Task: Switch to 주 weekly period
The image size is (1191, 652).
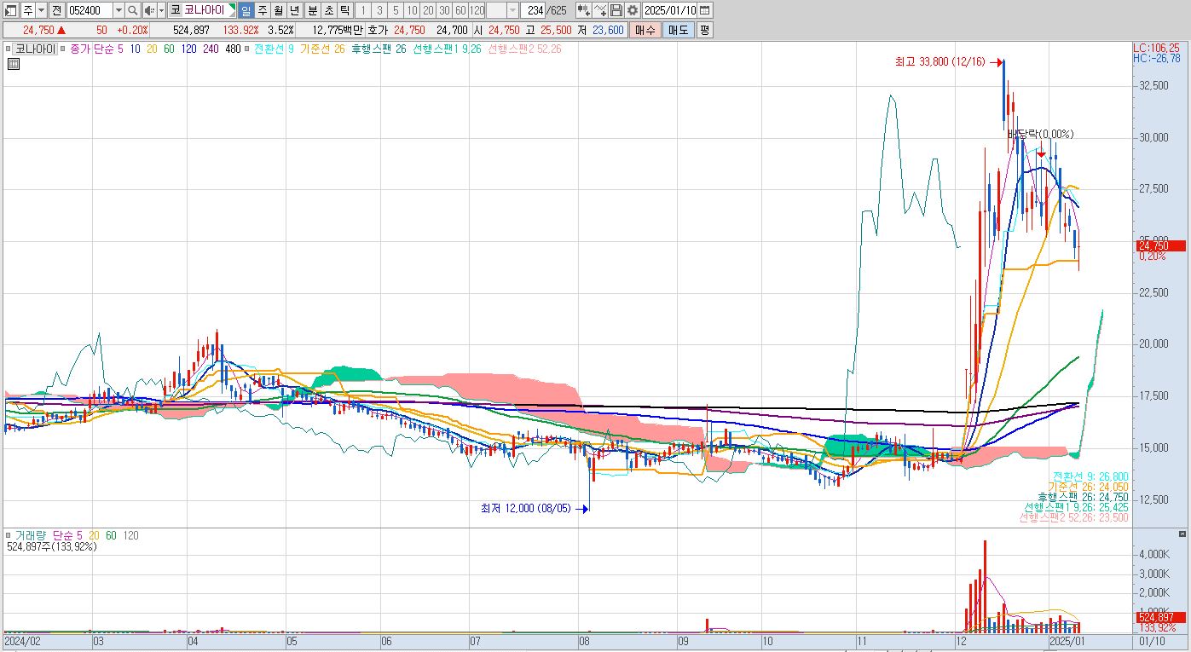Action: click(262, 10)
